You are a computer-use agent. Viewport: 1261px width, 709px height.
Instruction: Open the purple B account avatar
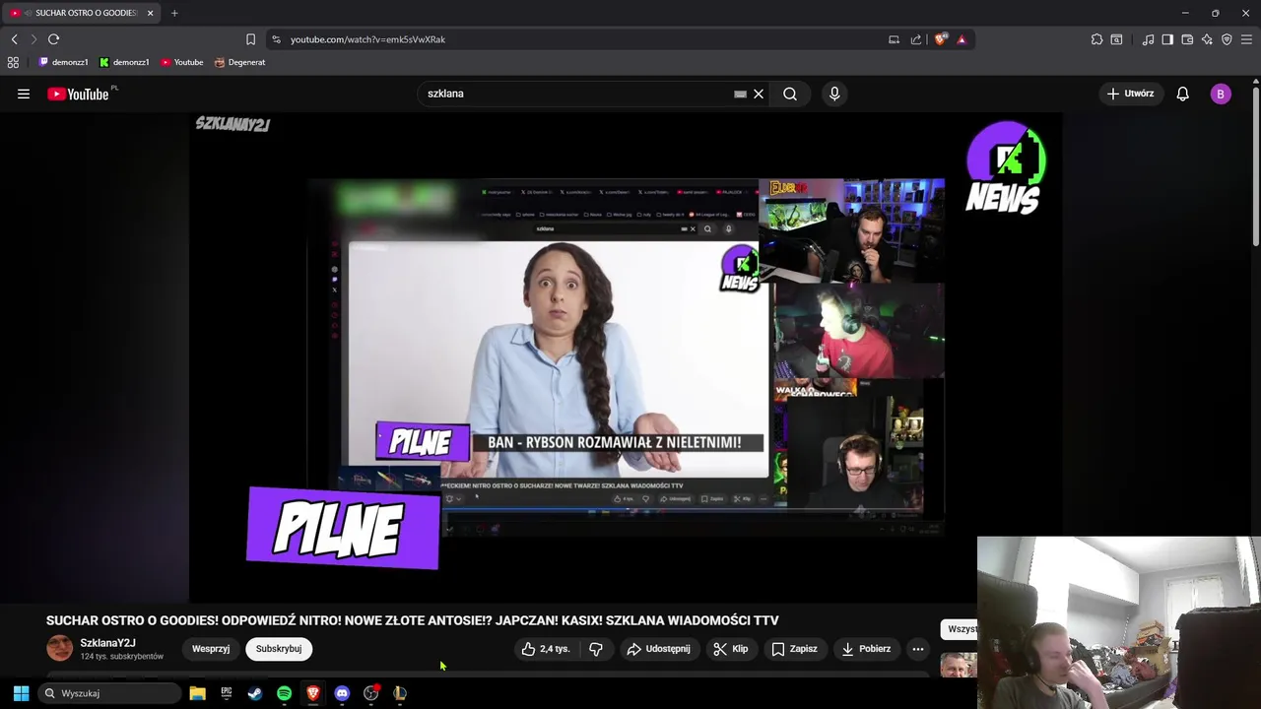(x=1221, y=94)
